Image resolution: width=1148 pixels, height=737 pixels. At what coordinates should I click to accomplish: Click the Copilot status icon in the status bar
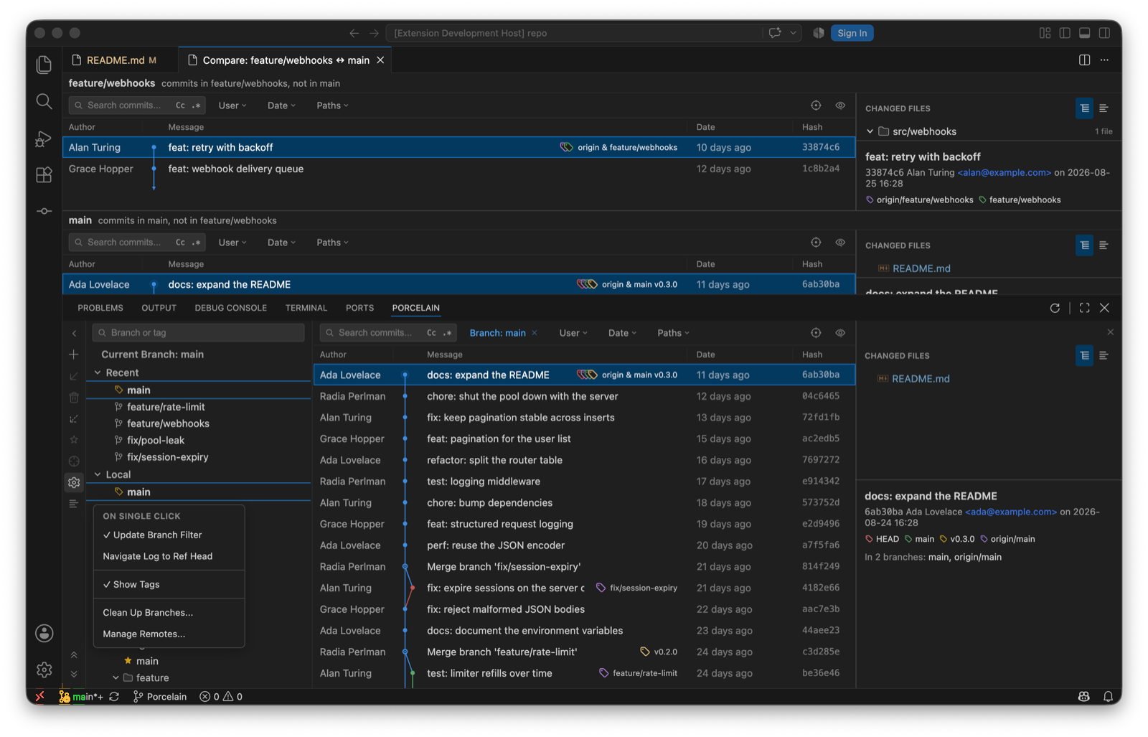tap(1083, 697)
